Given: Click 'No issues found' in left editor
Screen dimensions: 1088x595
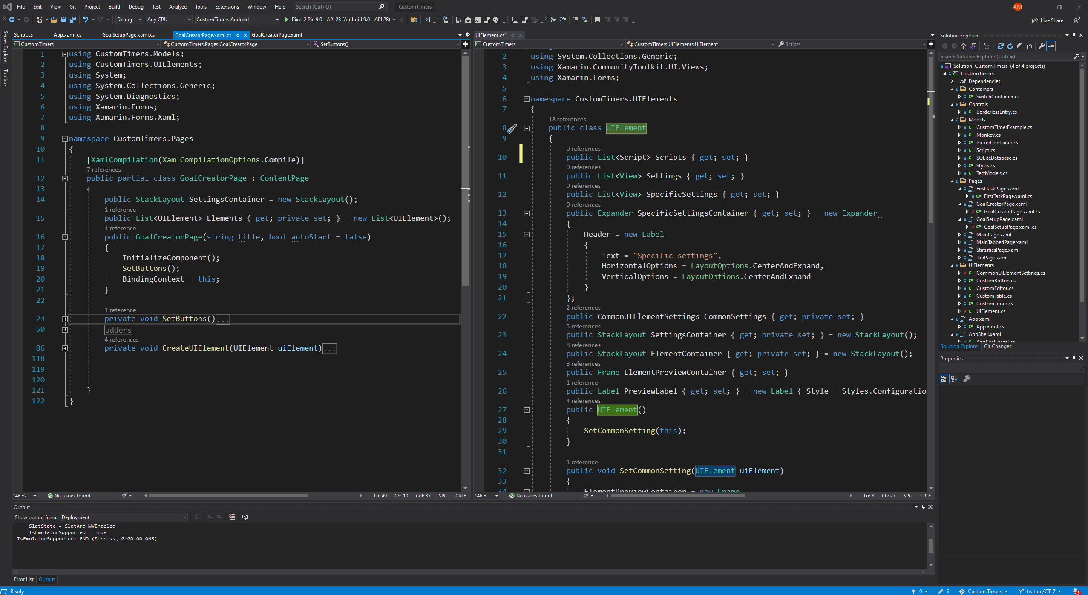Looking at the screenshot, I should pos(69,496).
